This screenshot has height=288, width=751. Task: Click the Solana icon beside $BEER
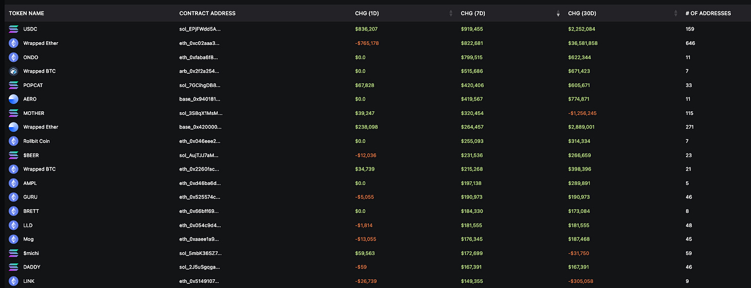pos(13,155)
